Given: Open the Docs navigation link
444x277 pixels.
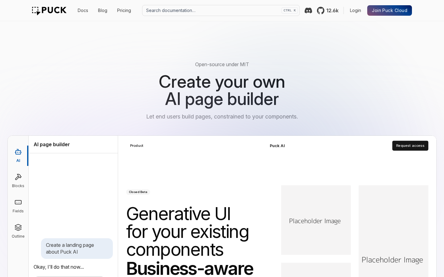Looking at the screenshot, I should pos(83,10).
